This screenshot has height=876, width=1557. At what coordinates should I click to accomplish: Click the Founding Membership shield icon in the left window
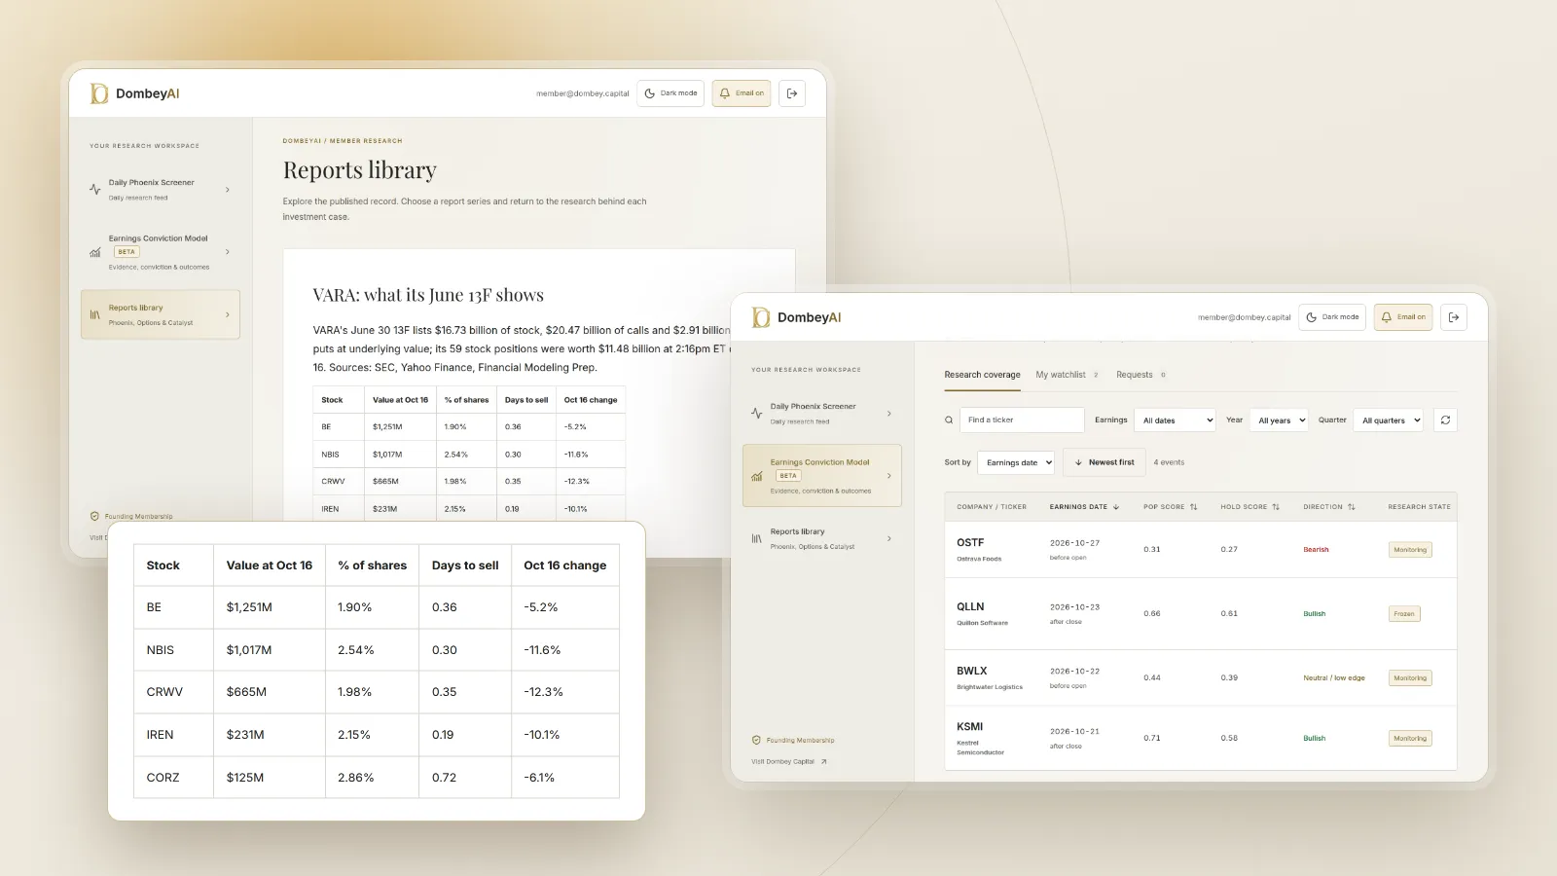94,516
